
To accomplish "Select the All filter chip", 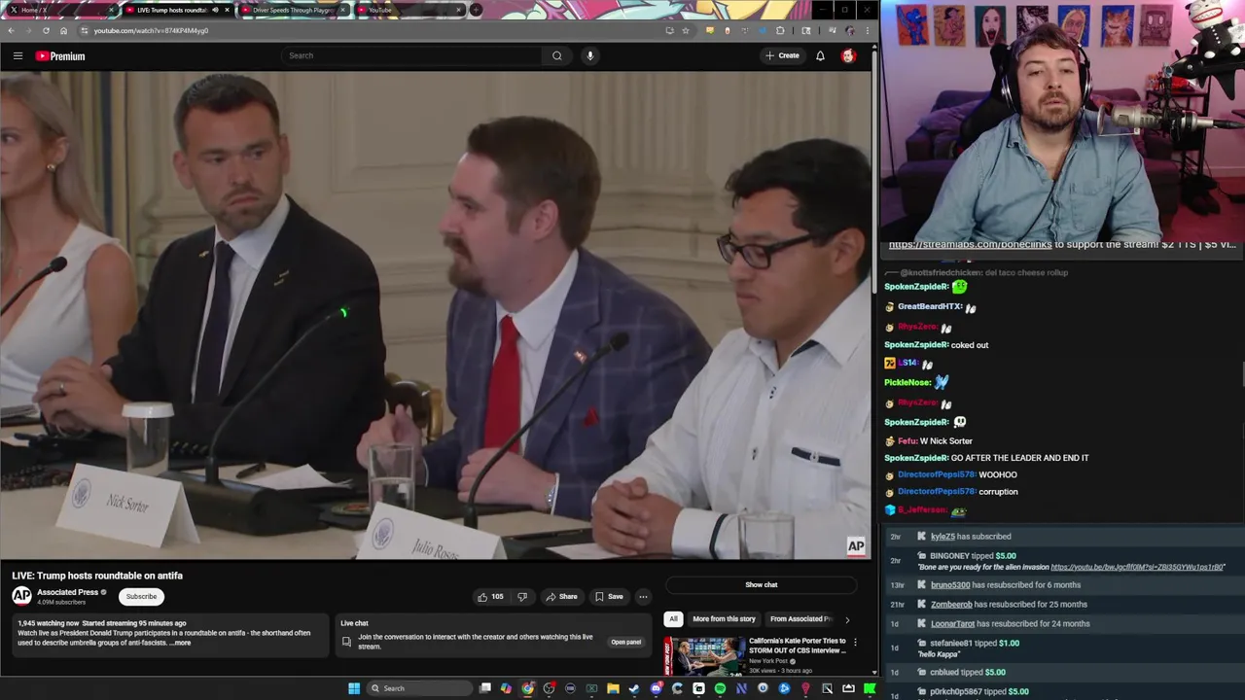I will click(x=673, y=619).
